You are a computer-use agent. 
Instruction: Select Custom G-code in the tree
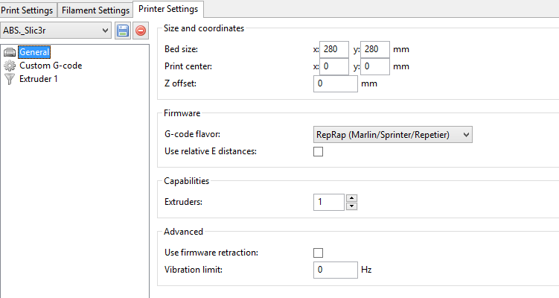51,66
